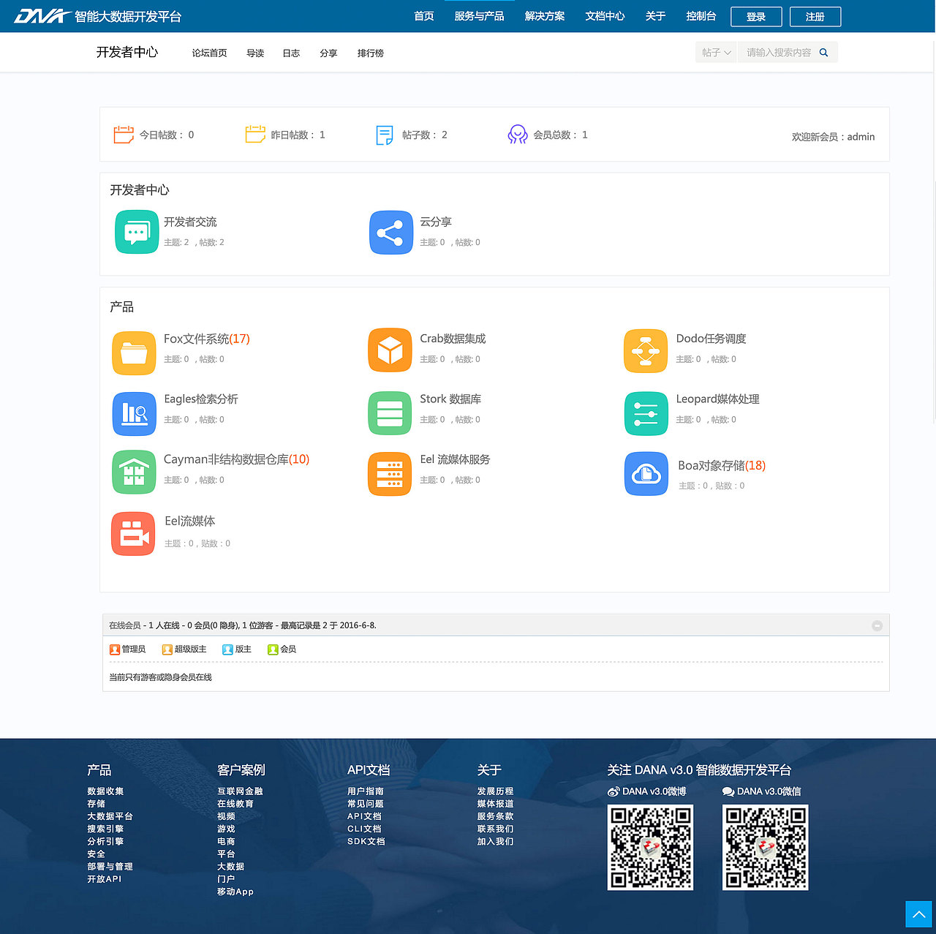Open the 开发者交流 forum title link

[190, 222]
